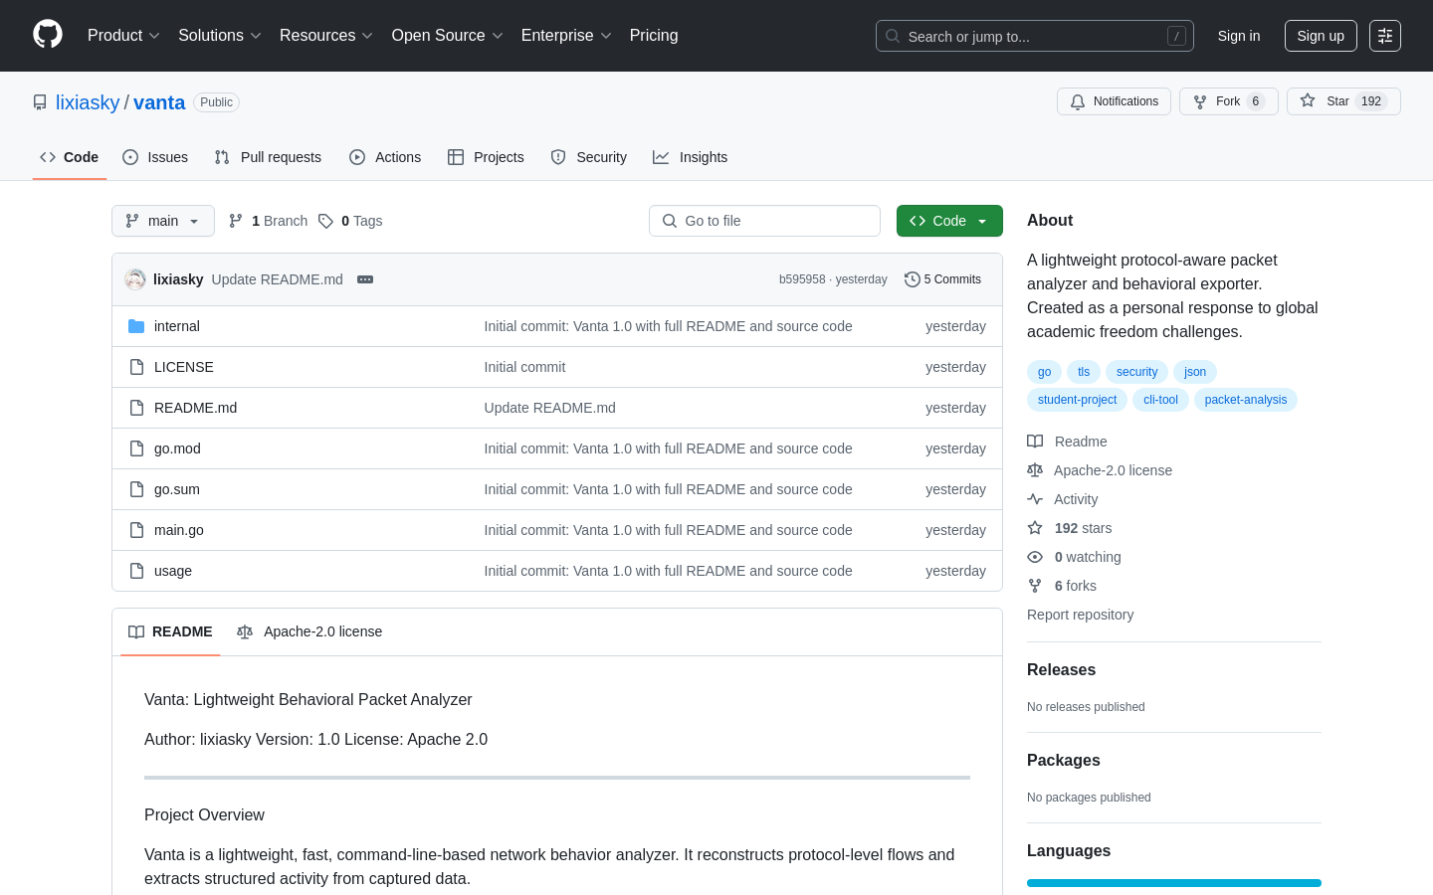Click Report repository
Viewport: 1433px width, 895px height.
coord(1080,615)
